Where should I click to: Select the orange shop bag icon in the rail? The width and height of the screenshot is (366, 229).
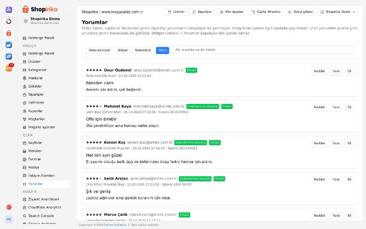point(9,33)
